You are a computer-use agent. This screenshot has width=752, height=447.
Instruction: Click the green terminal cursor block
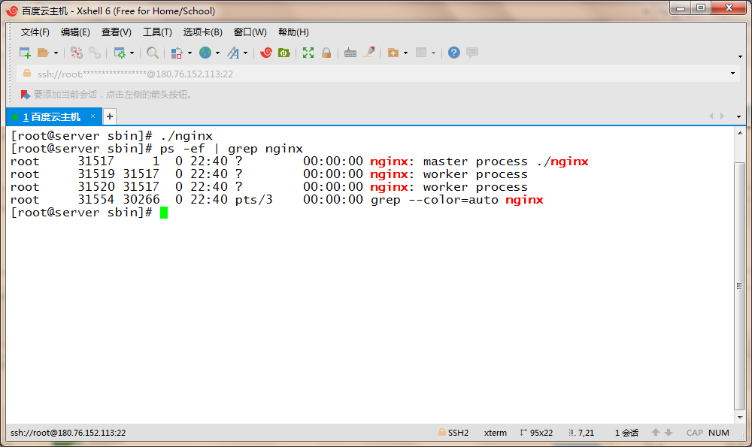(x=164, y=213)
